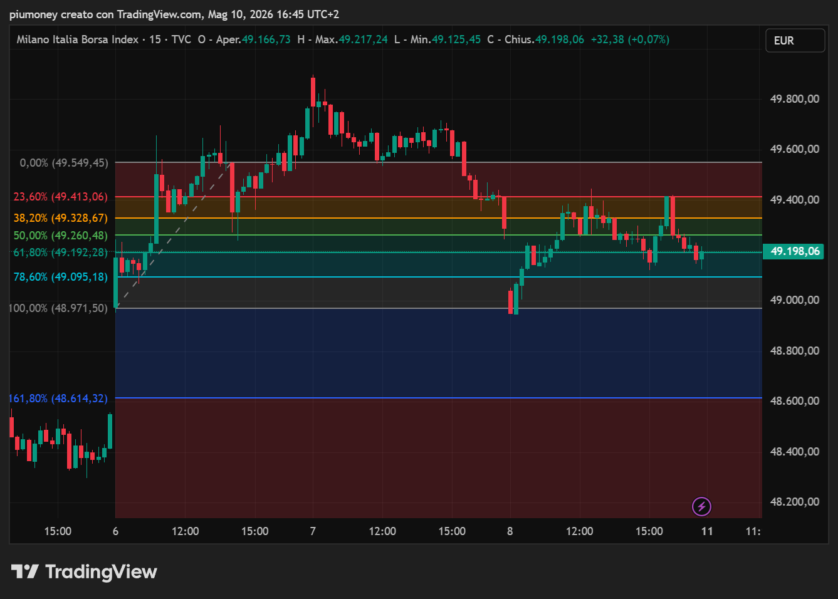Click the 48.800,00 price axis label
Screen dimensions: 838x599
(795, 351)
